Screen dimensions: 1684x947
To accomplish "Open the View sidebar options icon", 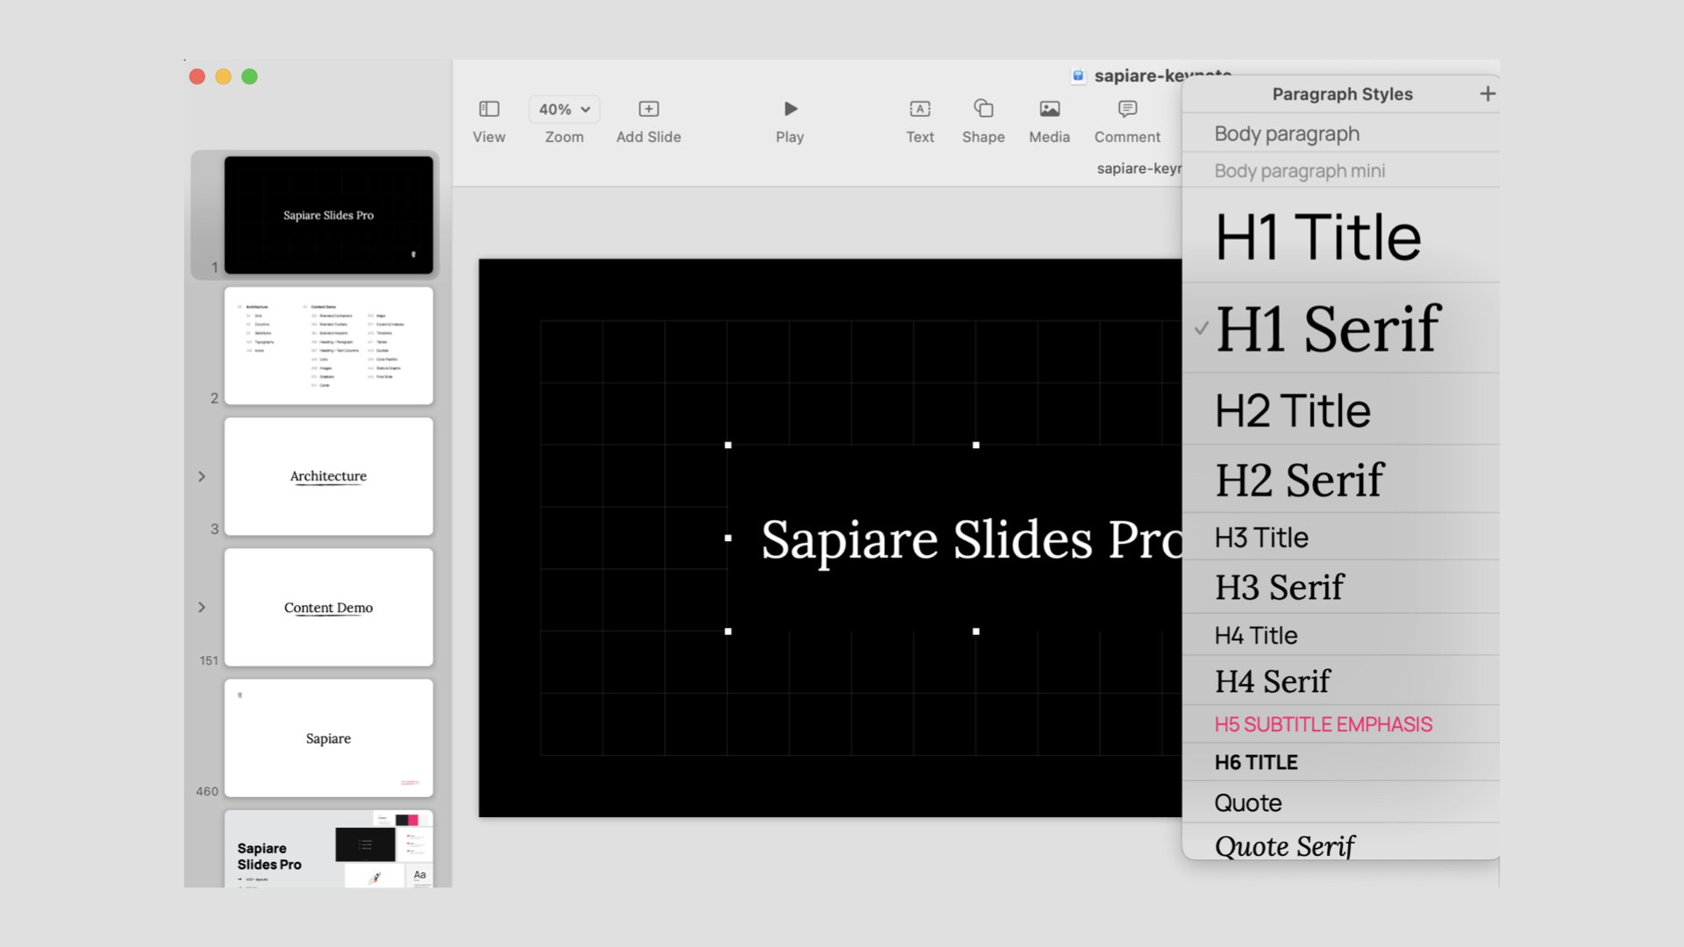I will [489, 109].
